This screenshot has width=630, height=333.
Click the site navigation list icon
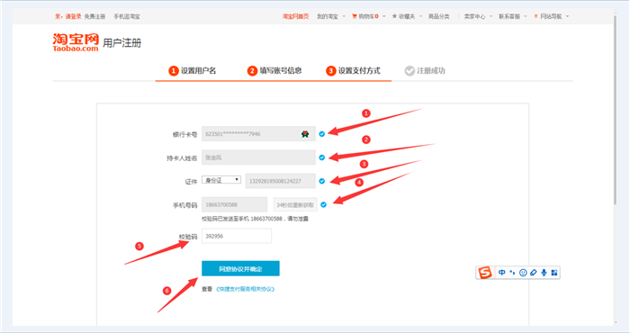[535, 16]
